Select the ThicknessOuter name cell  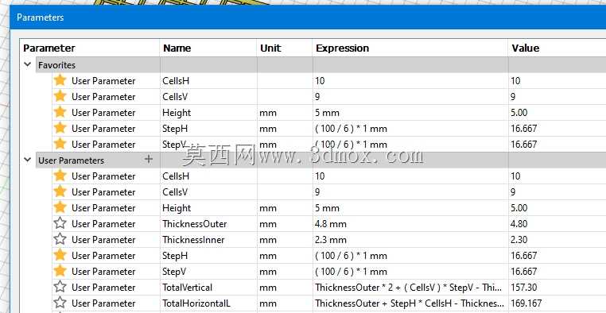pos(208,224)
